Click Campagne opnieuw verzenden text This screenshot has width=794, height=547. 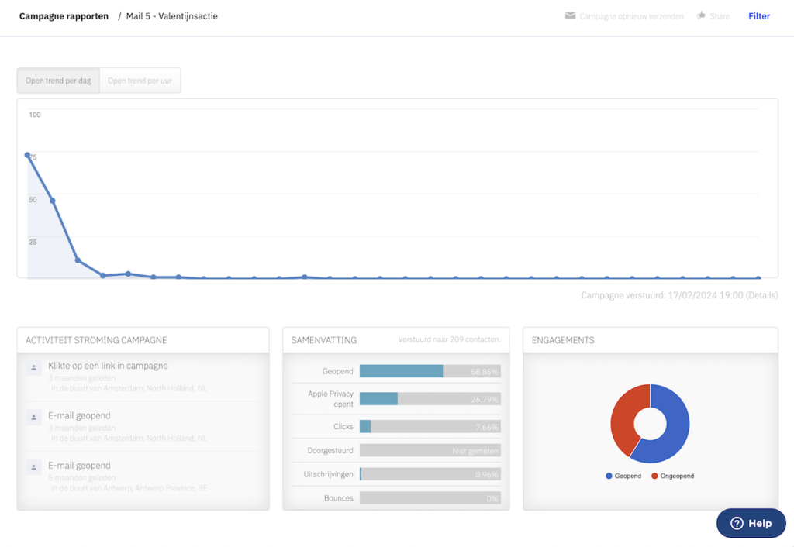631,16
